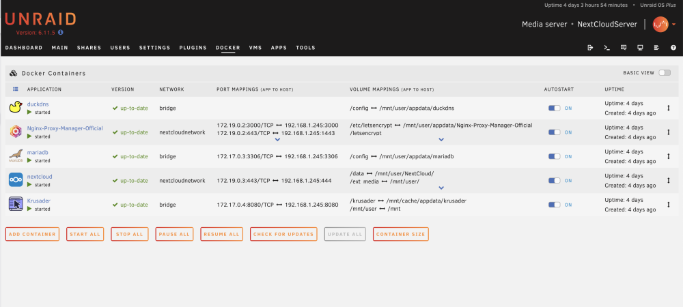Open the Krusader container name link

tap(39, 201)
